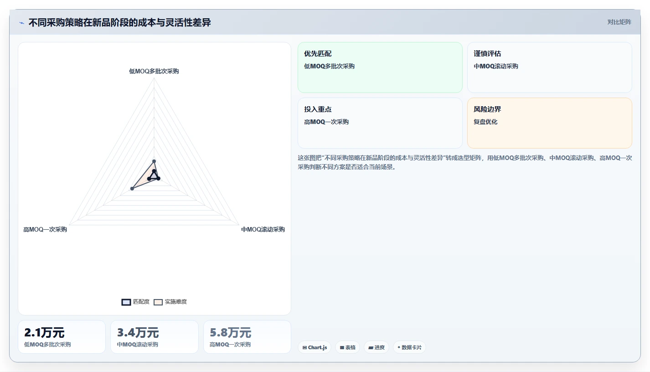Click the 数据卡片 tag icon
Viewport: 650px width, 372px height.
point(399,347)
